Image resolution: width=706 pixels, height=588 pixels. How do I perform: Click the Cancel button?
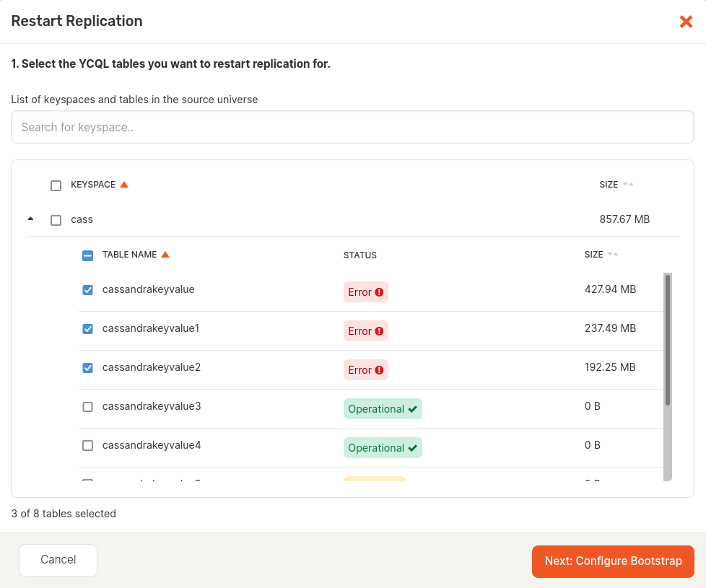click(x=58, y=560)
